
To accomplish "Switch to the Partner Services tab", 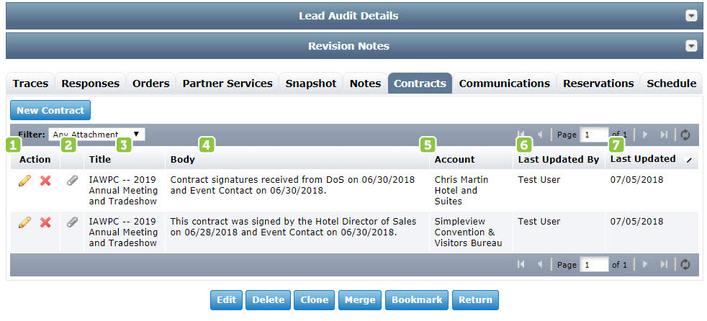I will pos(228,83).
